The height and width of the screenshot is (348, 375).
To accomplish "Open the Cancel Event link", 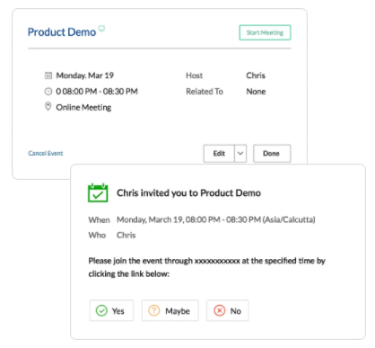I will click(46, 154).
